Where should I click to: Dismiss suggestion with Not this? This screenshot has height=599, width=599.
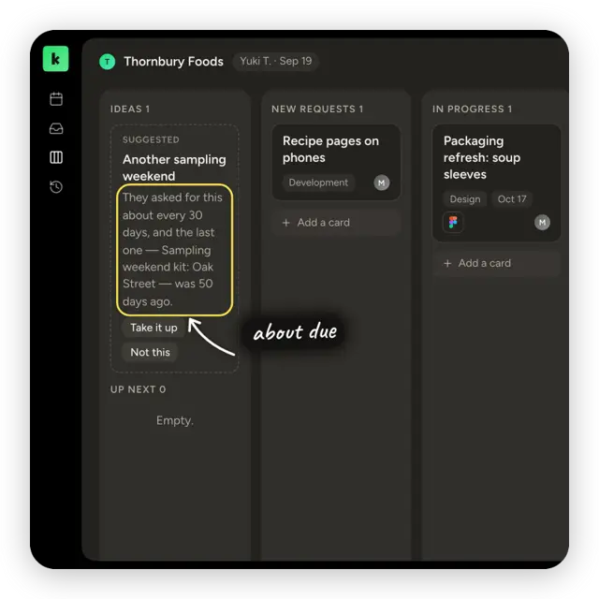pos(150,352)
